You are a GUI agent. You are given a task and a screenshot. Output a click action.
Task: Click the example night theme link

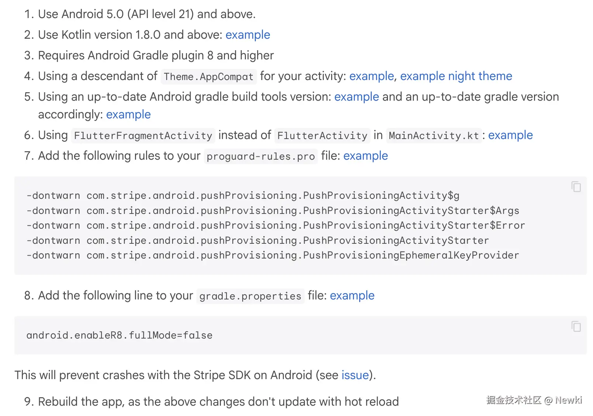pos(456,76)
